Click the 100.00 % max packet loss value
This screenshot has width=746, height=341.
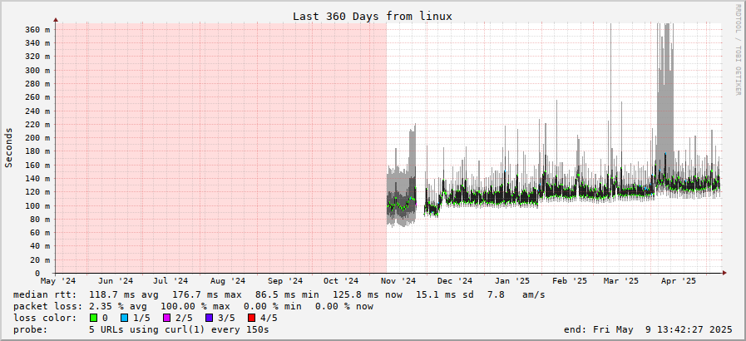195,306
